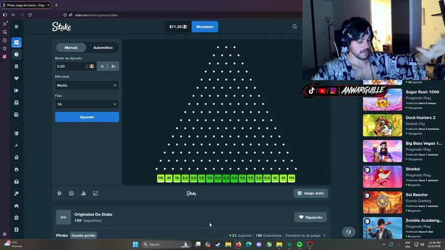Pop out the game with the expand icon
The image size is (445, 250).
[x=95, y=193]
